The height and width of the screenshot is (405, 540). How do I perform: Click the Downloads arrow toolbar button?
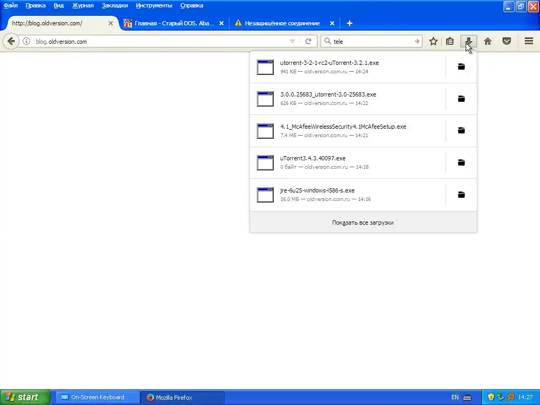(468, 41)
